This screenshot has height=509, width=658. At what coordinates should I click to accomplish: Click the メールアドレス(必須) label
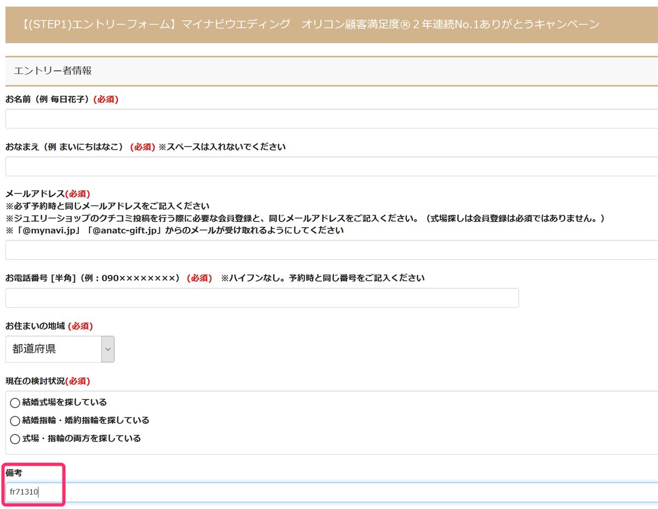(x=48, y=194)
